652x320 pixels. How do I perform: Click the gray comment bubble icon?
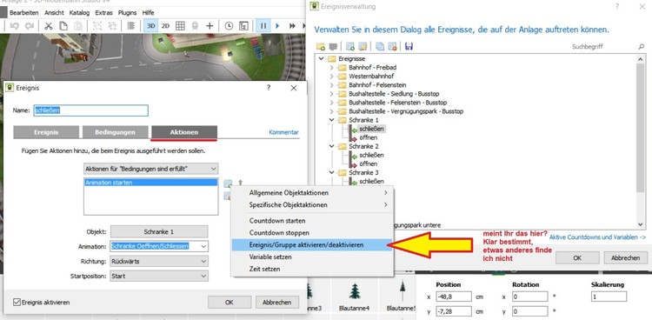pyautogui.click(x=333, y=46)
